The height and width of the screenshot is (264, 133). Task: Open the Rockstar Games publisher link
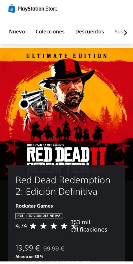click(34, 206)
